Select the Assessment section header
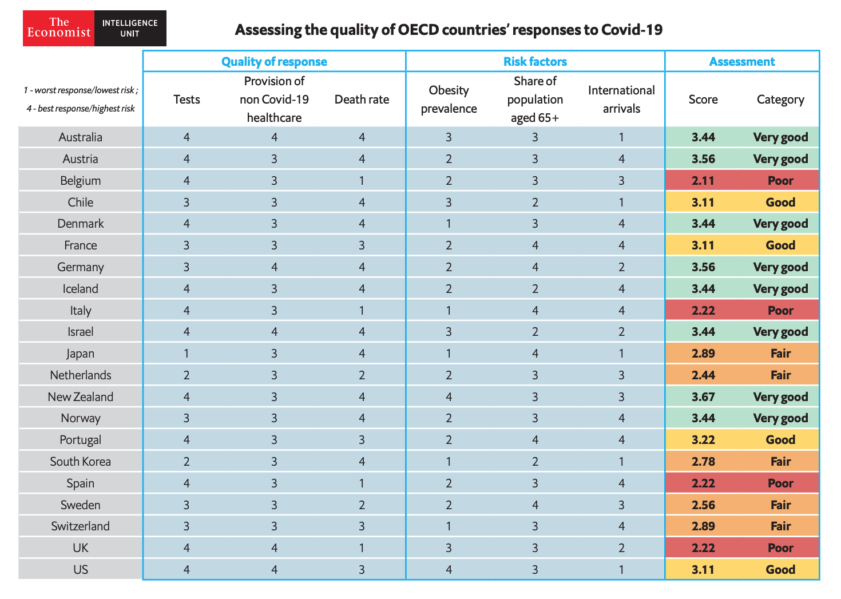Screen dimensions: 841x599 tap(741, 62)
